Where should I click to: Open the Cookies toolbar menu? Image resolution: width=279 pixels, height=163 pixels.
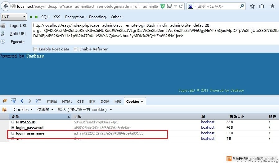[x=23, y=109]
